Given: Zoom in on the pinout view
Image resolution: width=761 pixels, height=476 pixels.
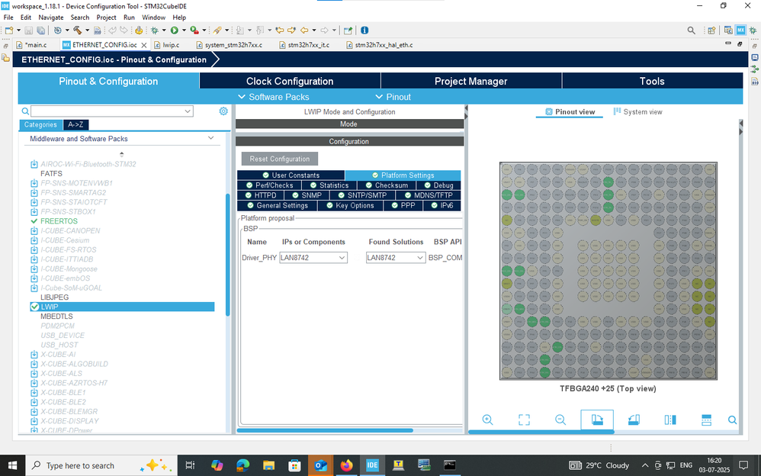Looking at the screenshot, I should point(488,420).
